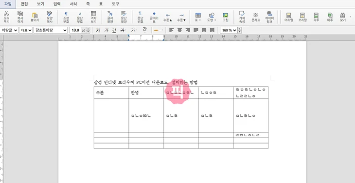355x183 pixels.
Task: Add a header with 머리말 icon
Action: tap(289, 17)
